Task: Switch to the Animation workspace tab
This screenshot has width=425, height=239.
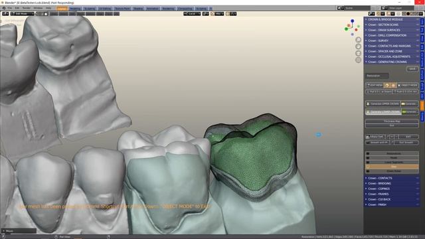Action: click(153, 9)
